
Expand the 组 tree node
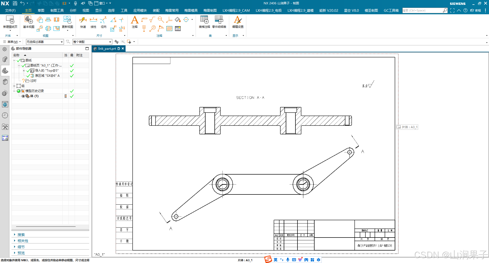pyautogui.click(x=14, y=86)
